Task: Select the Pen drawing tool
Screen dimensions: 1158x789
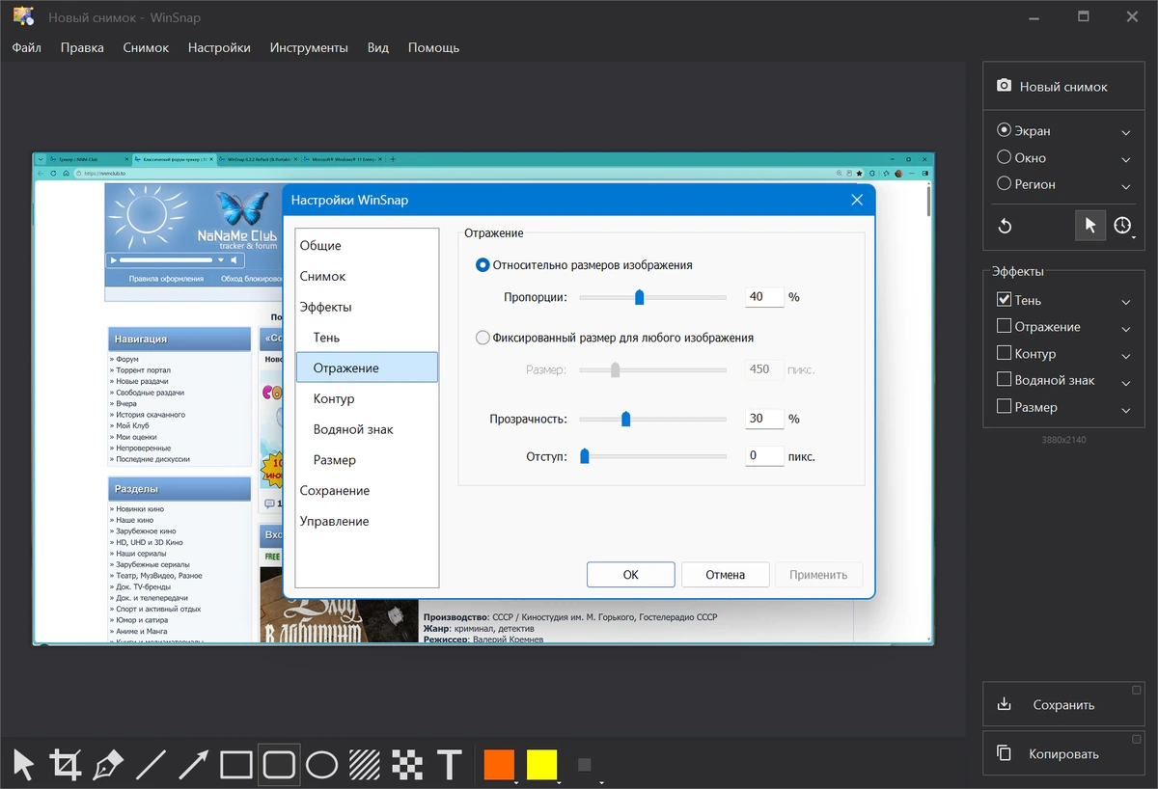Action: coord(108,765)
